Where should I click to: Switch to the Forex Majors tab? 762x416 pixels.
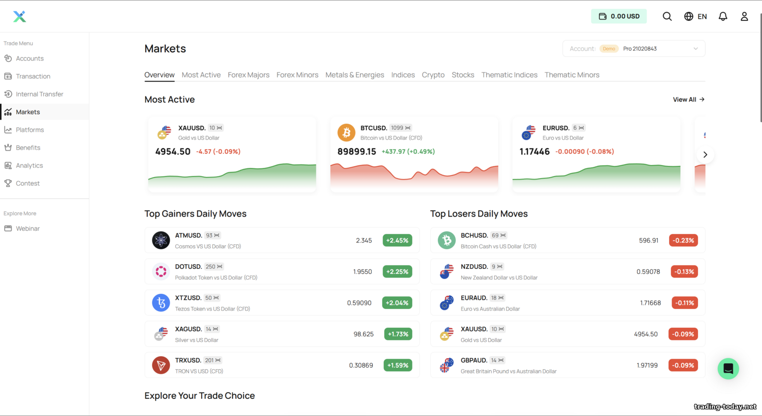248,75
